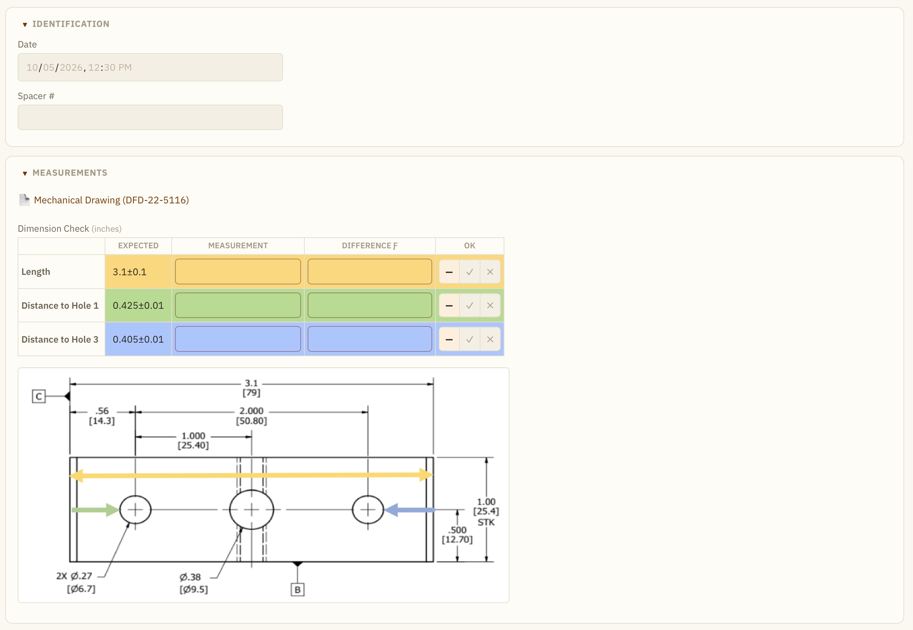Mark Distance to Hole 3 as failed
The image size is (913, 630).
(490, 339)
